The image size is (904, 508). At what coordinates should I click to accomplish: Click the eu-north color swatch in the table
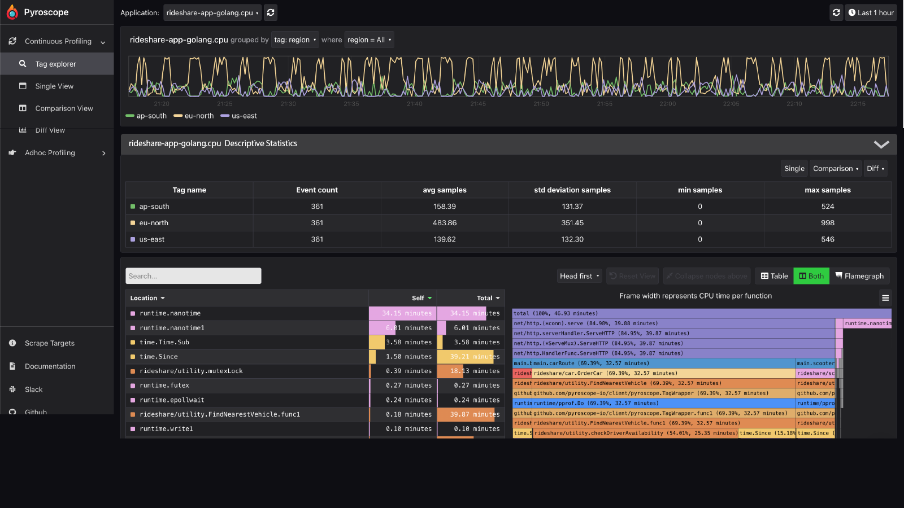[x=133, y=222]
